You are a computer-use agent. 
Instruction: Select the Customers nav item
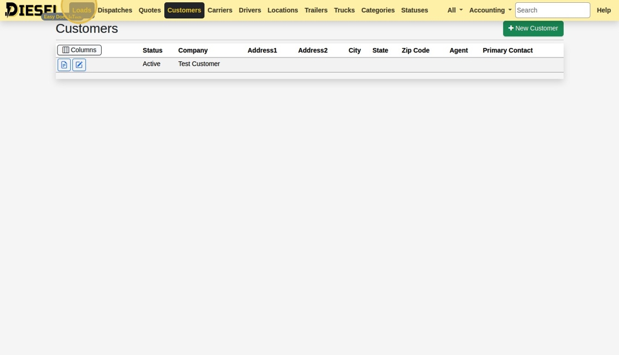(185, 11)
